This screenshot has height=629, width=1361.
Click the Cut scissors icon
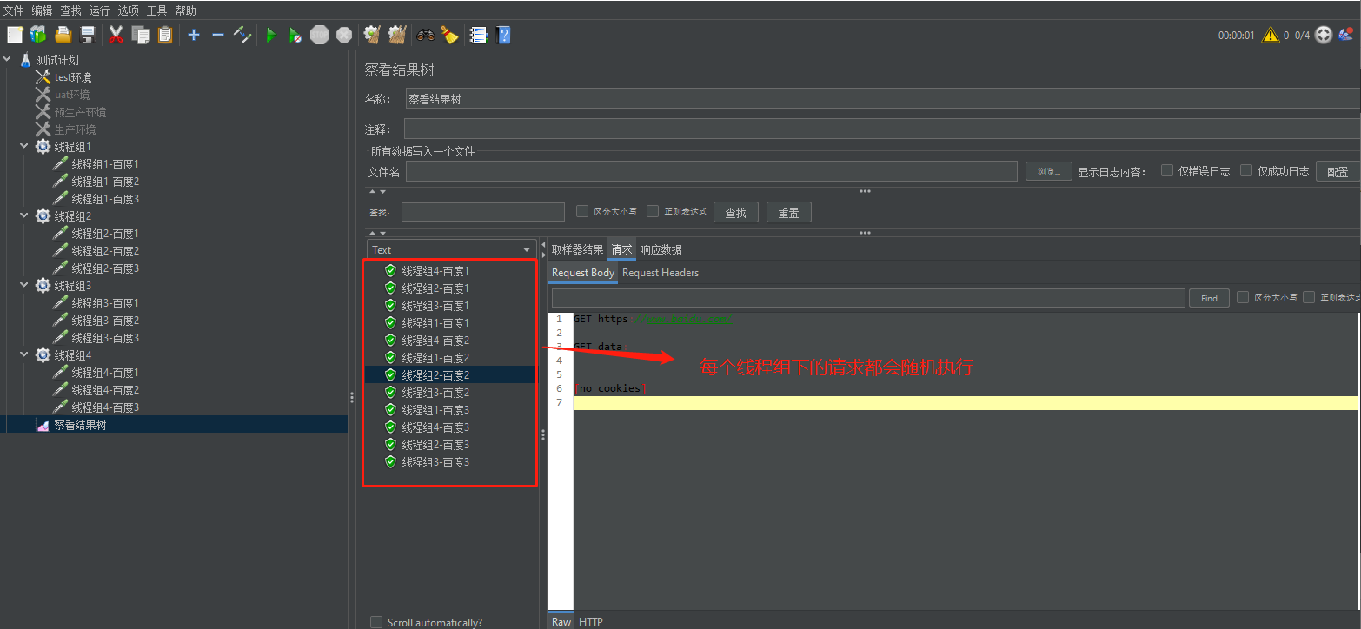(116, 35)
